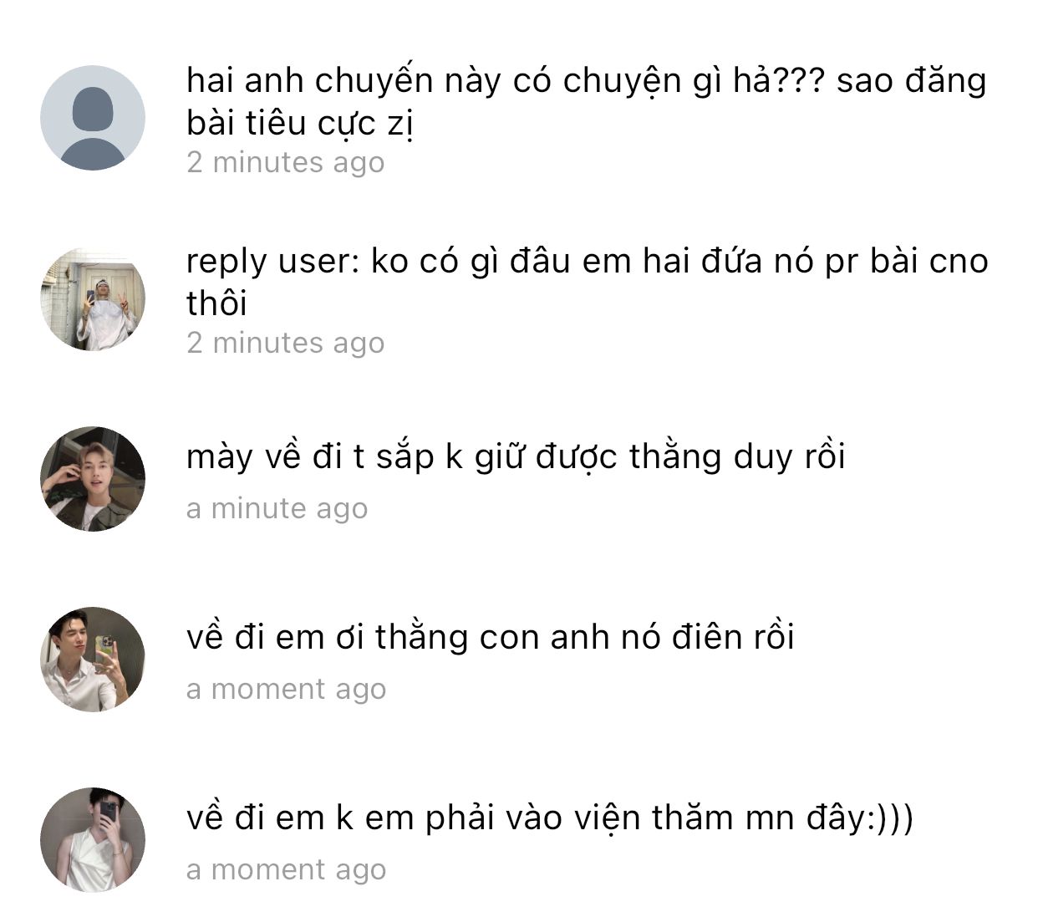
Task: Tap mirror selfie avatar with white shirt
Action: coord(93,660)
